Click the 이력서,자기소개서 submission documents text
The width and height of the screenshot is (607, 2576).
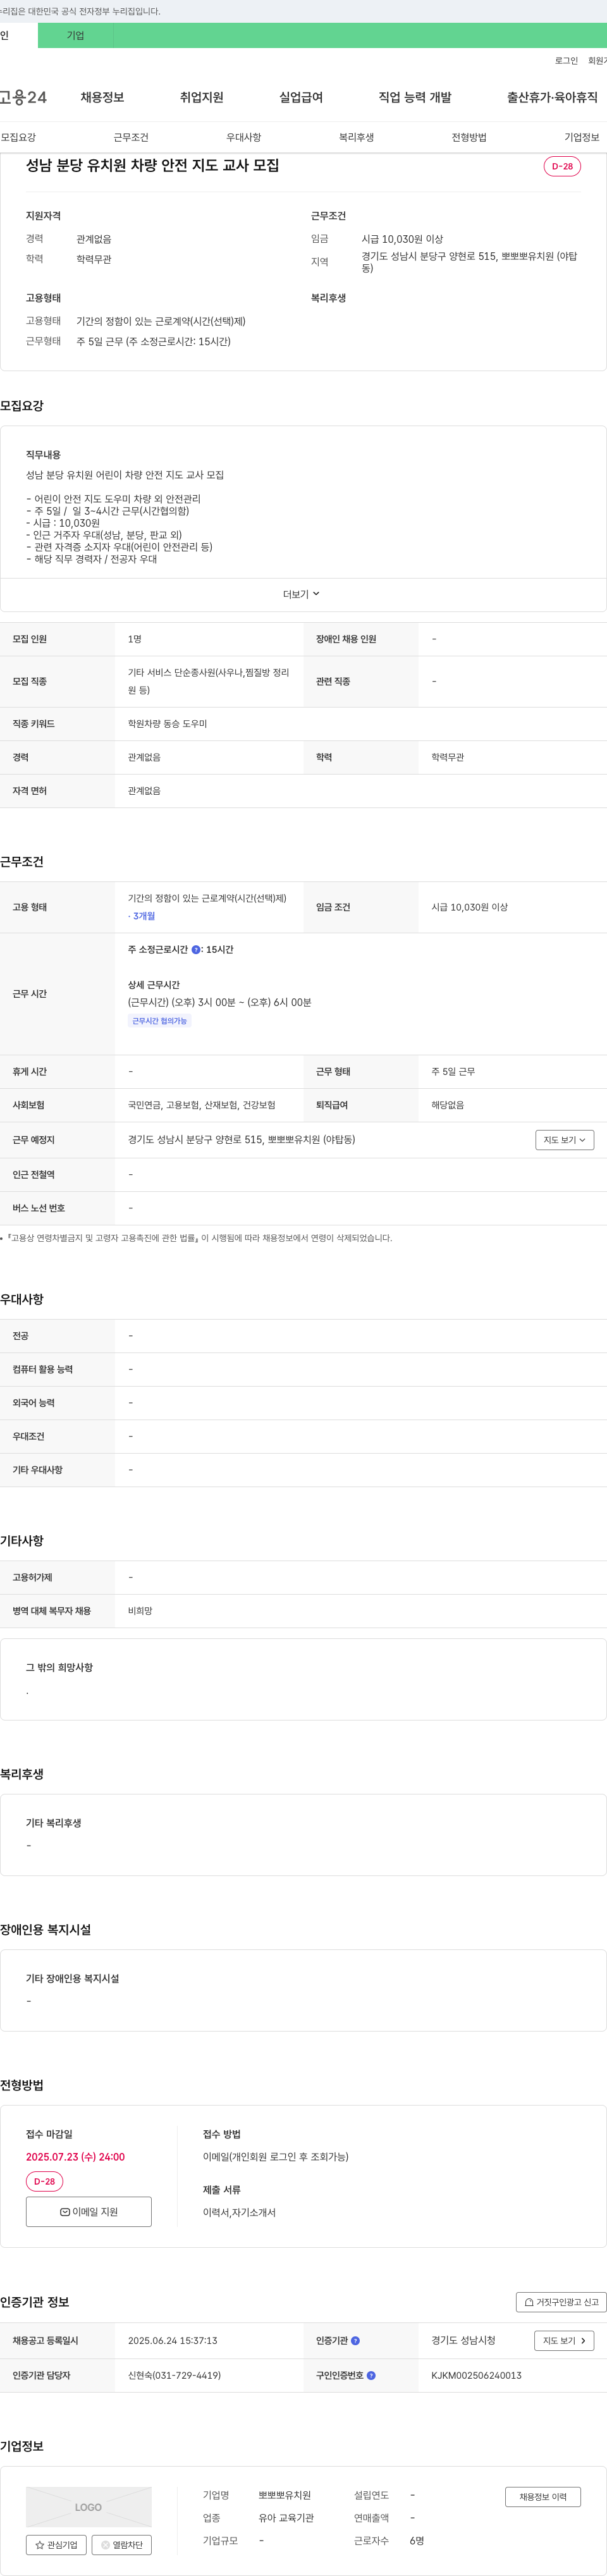point(239,2213)
